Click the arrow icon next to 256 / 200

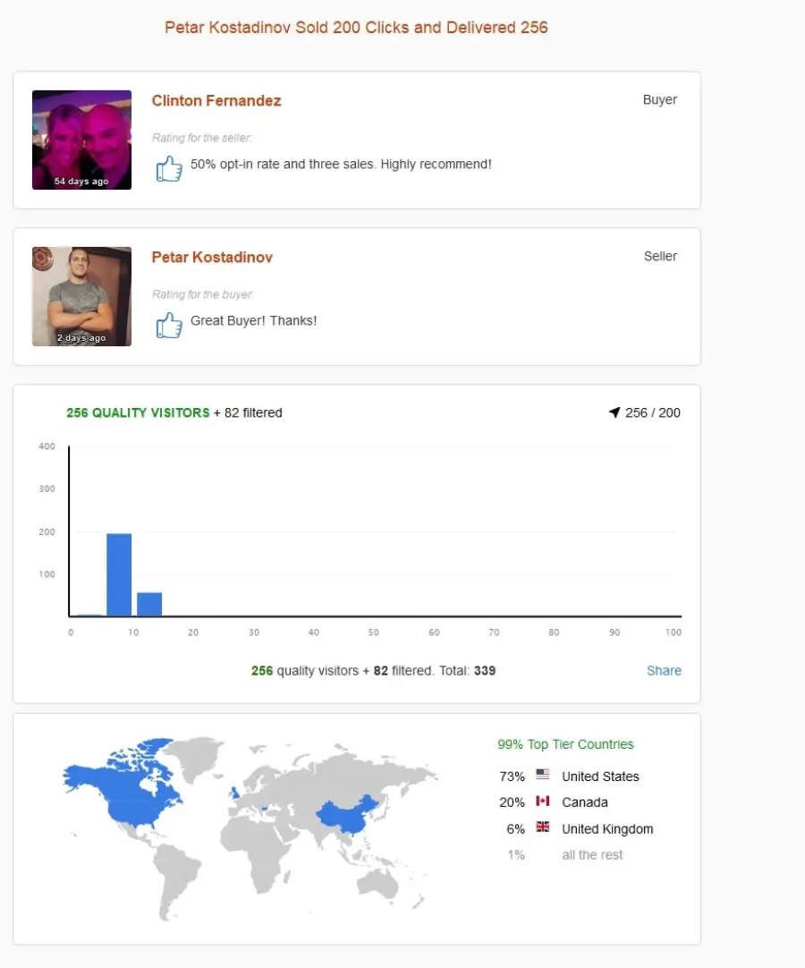coord(614,412)
